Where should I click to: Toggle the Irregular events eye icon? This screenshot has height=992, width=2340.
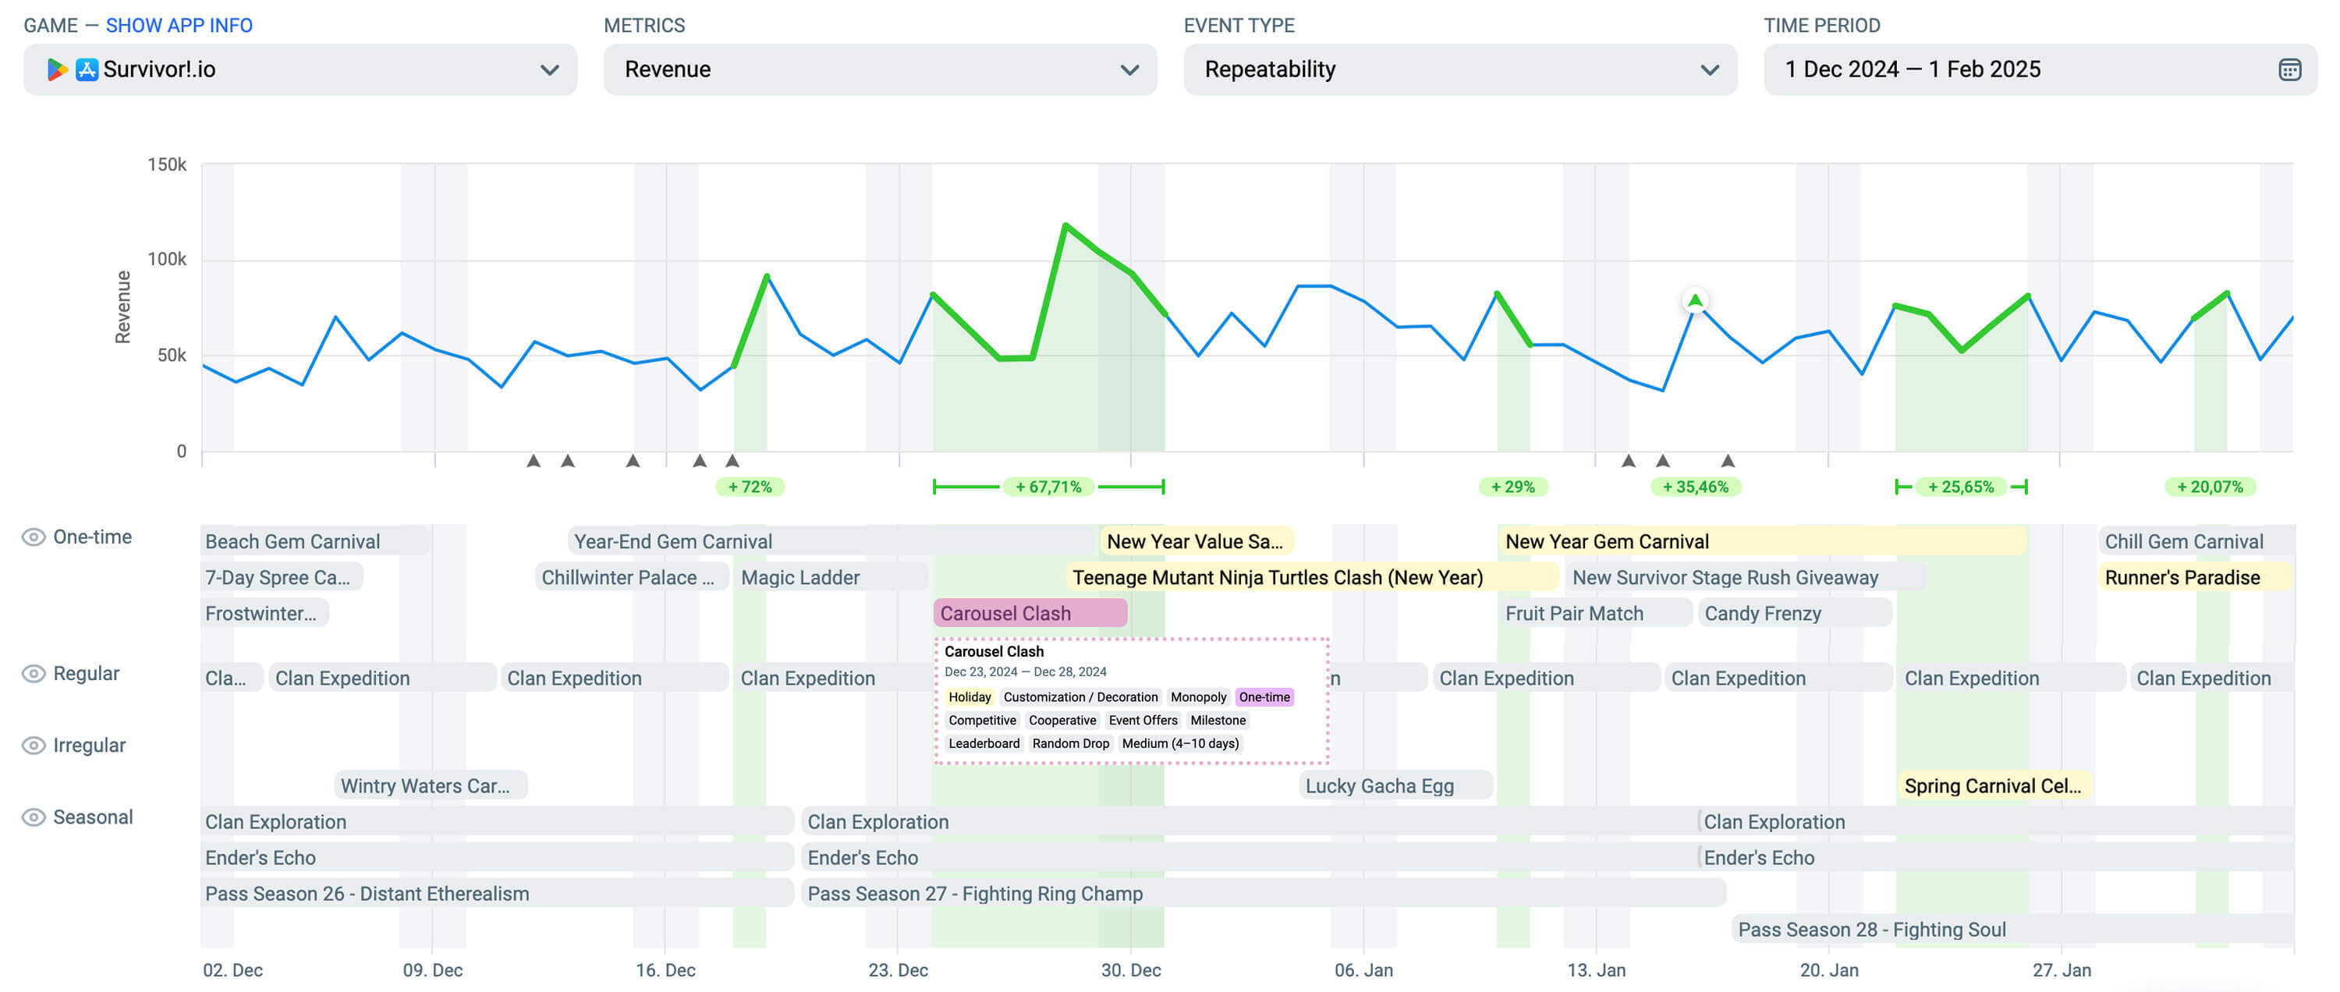[34, 745]
